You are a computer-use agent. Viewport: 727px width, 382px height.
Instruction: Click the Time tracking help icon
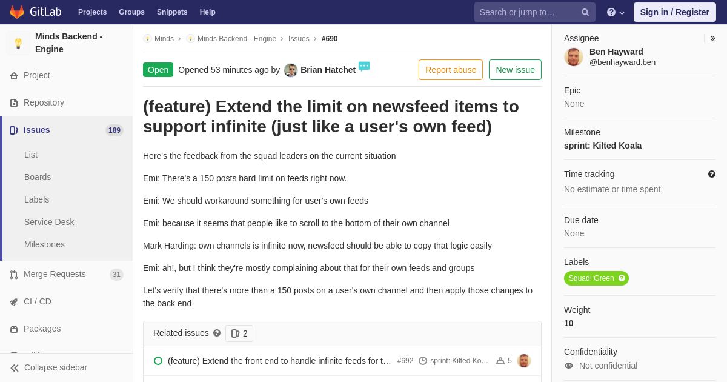click(x=712, y=174)
